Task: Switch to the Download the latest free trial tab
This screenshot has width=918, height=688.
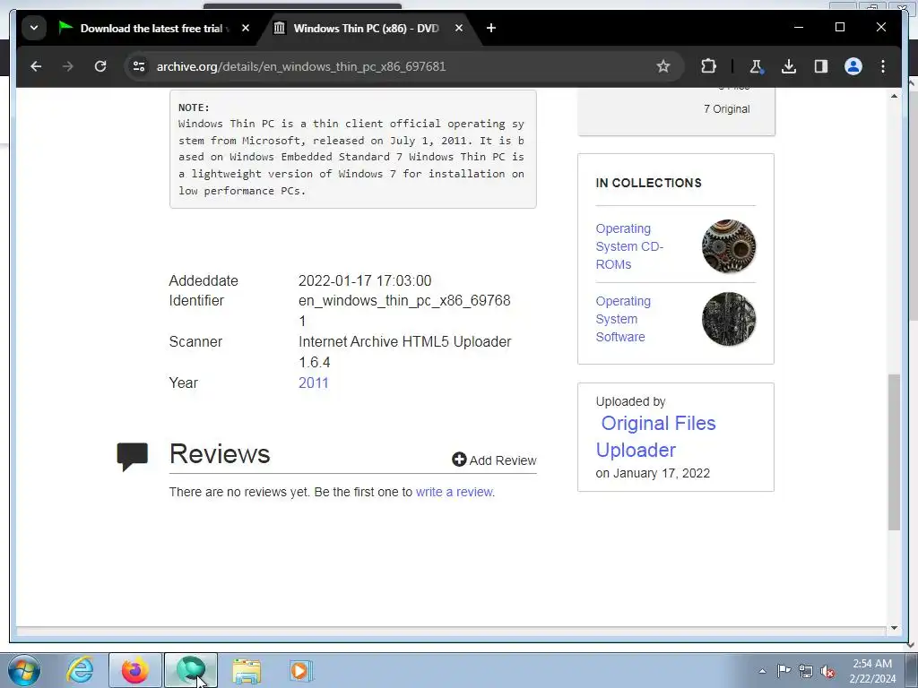Action: point(151,28)
